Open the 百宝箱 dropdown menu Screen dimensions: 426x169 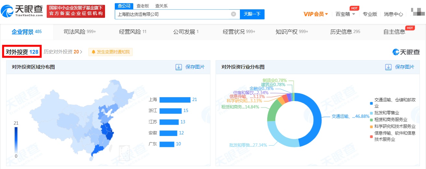pos(345,14)
